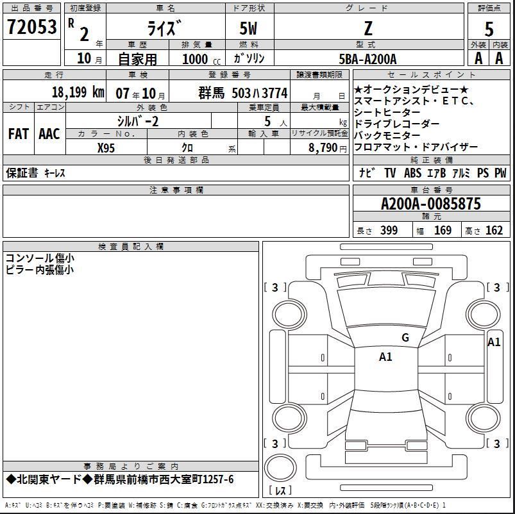Click the door type 5W

pyautogui.click(x=248, y=28)
